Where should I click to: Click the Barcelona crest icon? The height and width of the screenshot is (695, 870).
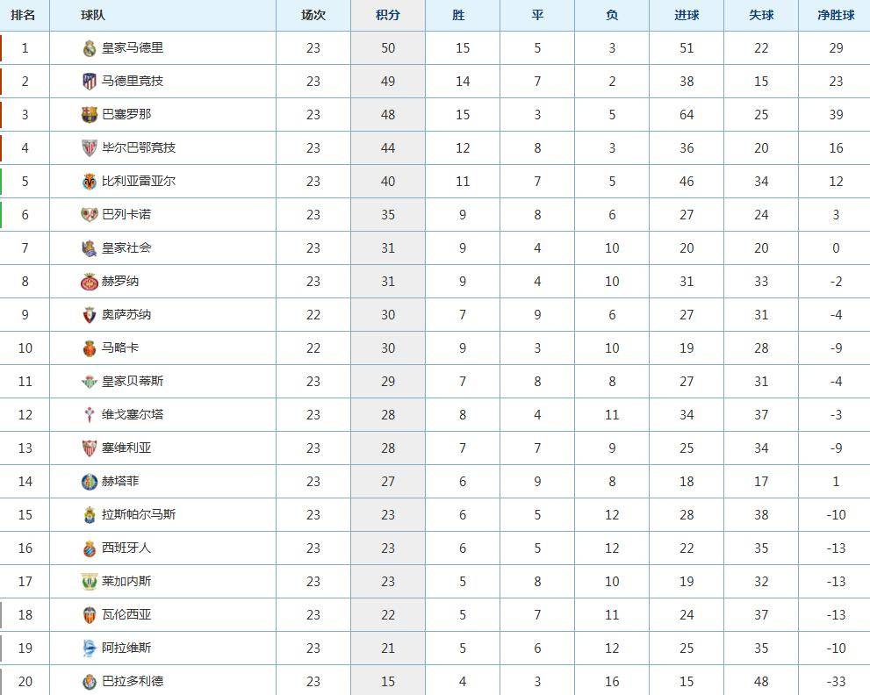pyautogui.click(x=90, y=115)
